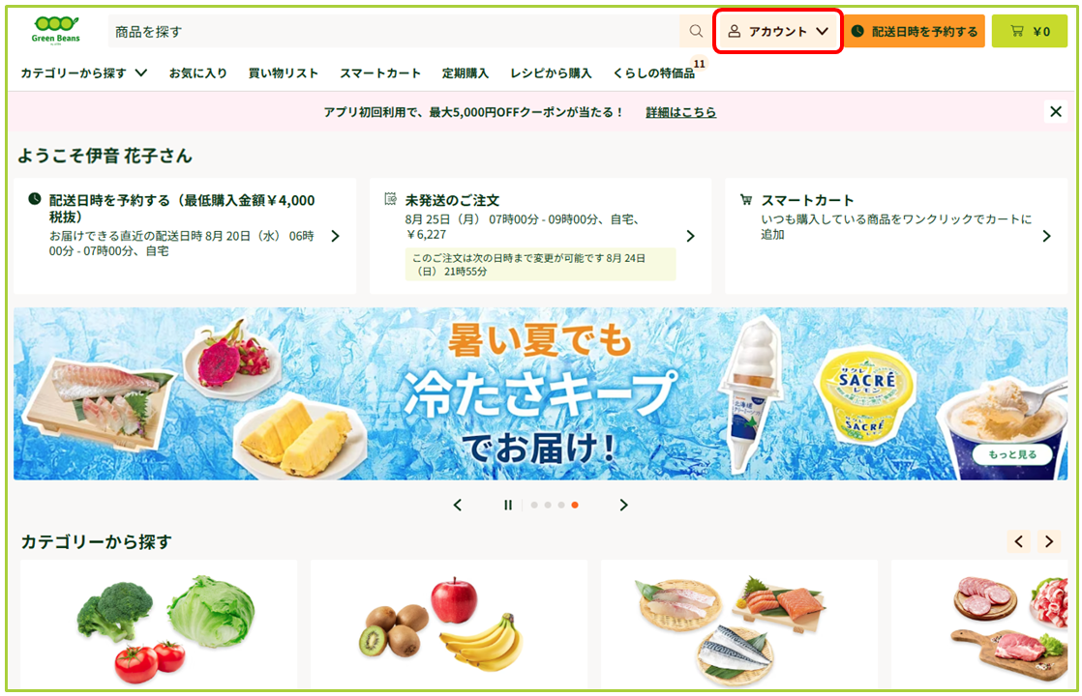Select the second carousel dot indicator

click(548, 506)
